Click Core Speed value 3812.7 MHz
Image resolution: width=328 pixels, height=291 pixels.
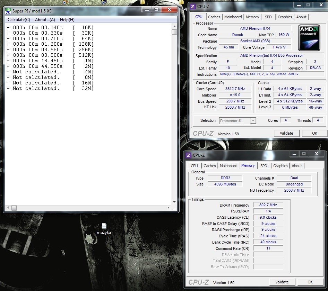235,89
